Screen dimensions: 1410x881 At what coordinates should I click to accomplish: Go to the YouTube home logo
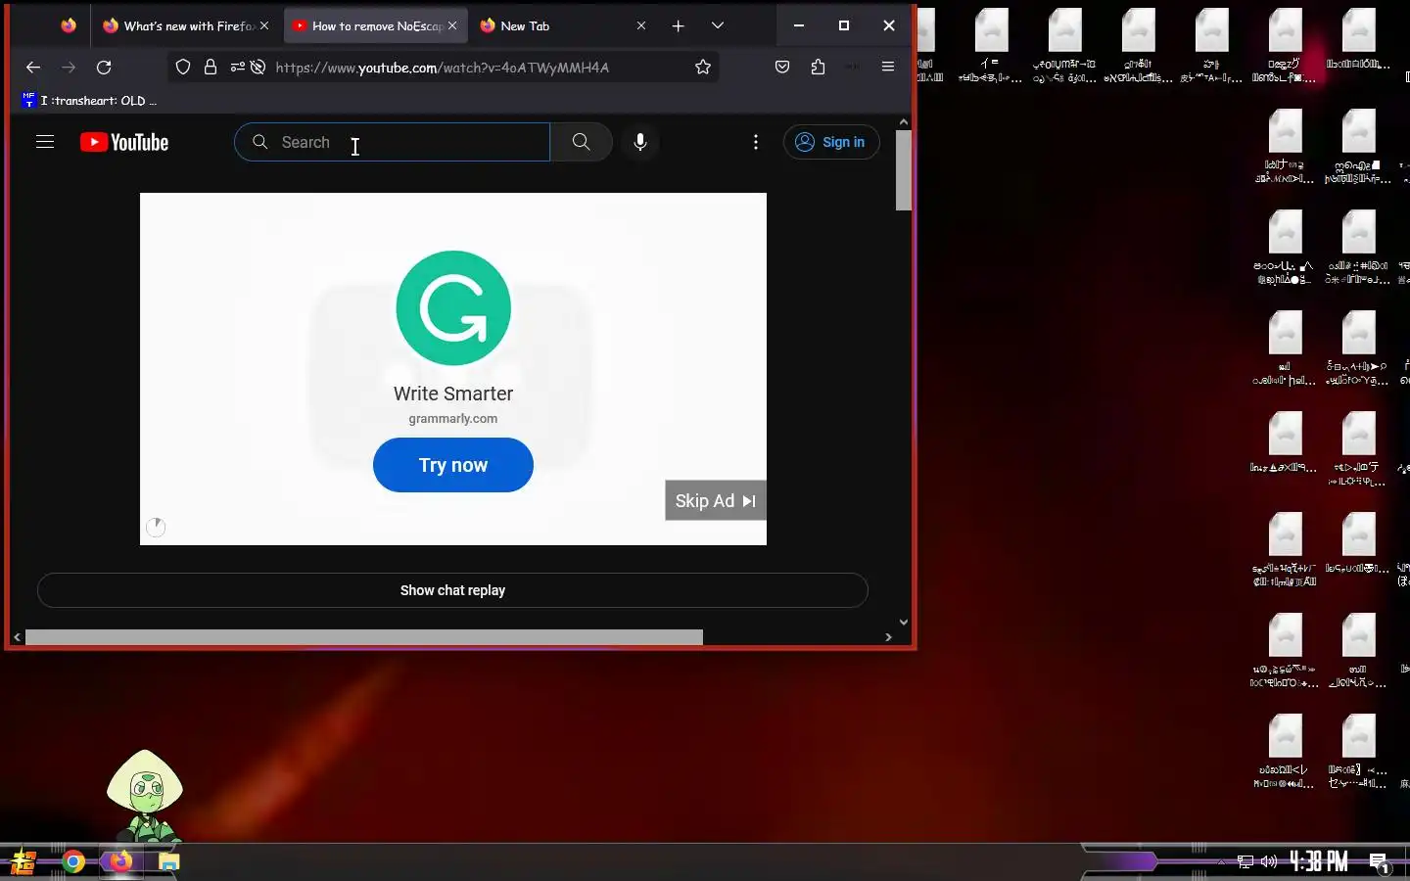click(124, 142)
